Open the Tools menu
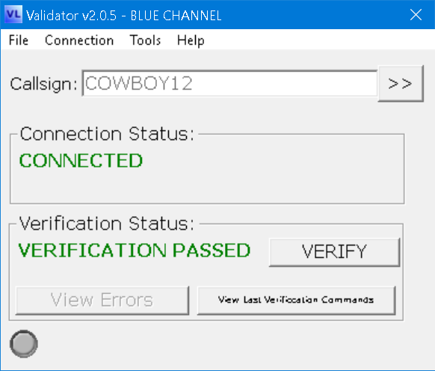435x371 pixels. click(x=145, y=40)
